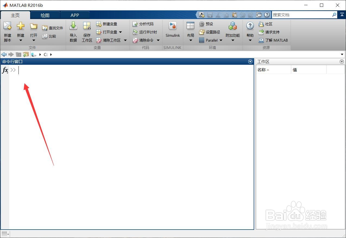
Task: Create a new script with 新建脚本
Action: 8,32
